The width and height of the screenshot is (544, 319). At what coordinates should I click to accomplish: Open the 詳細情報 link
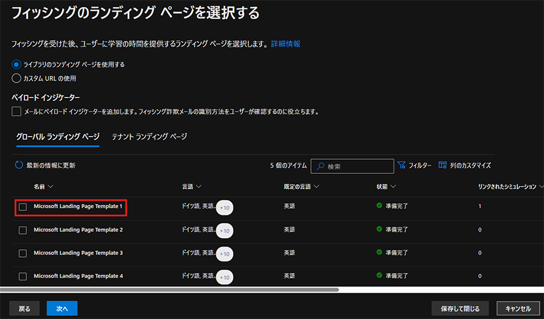tap(285, 44)
